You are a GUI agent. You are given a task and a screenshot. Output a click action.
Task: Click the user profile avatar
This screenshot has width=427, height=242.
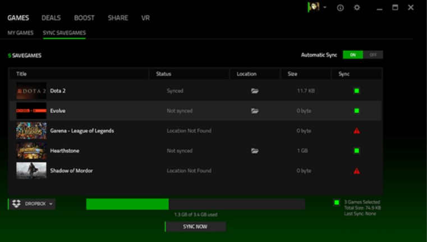pyautogui.click(x=314, y=7)
